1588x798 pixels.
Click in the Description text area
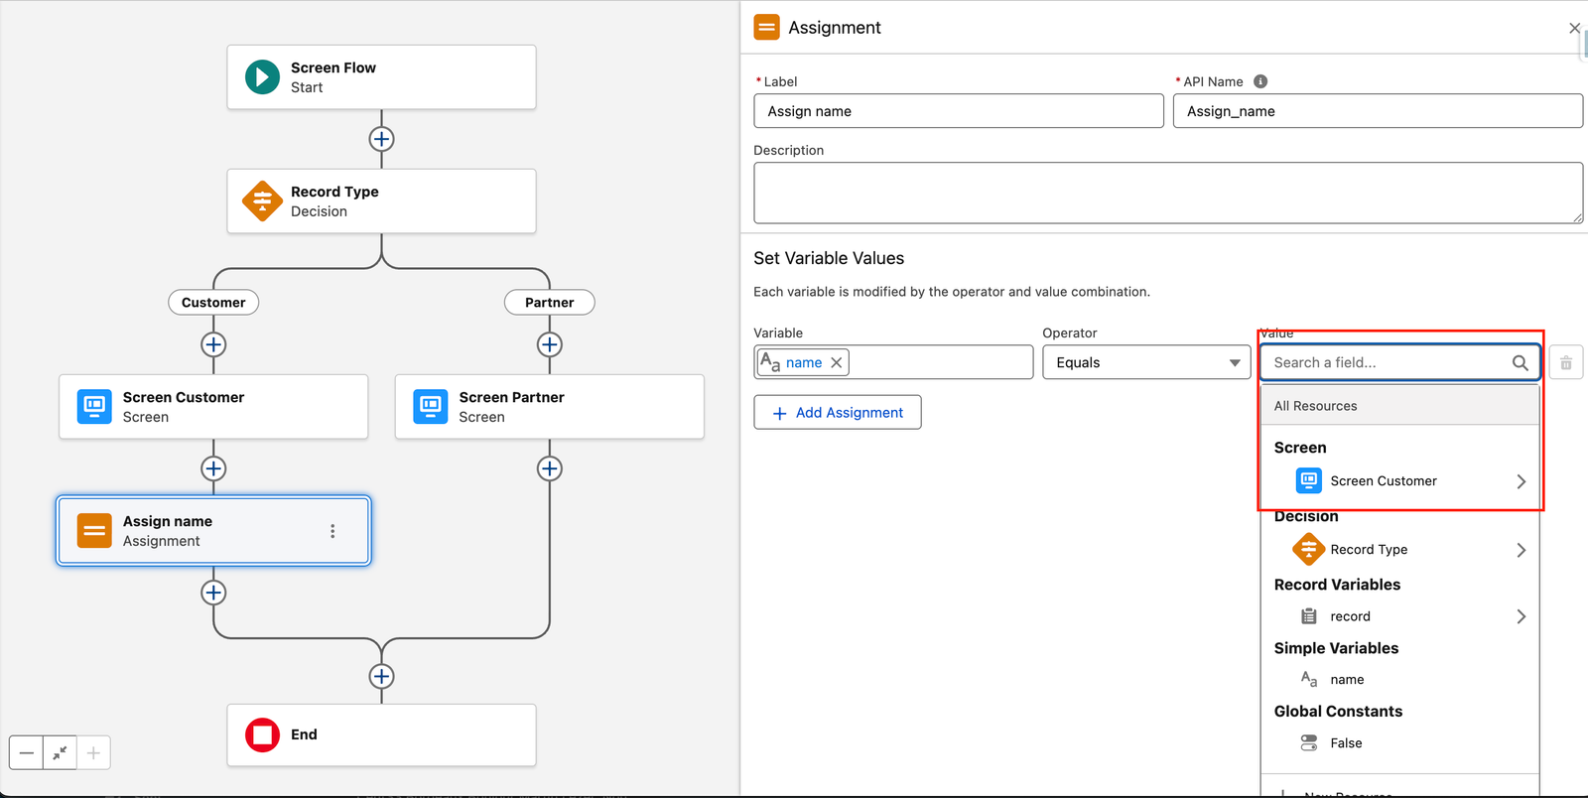pos(1167,193)
